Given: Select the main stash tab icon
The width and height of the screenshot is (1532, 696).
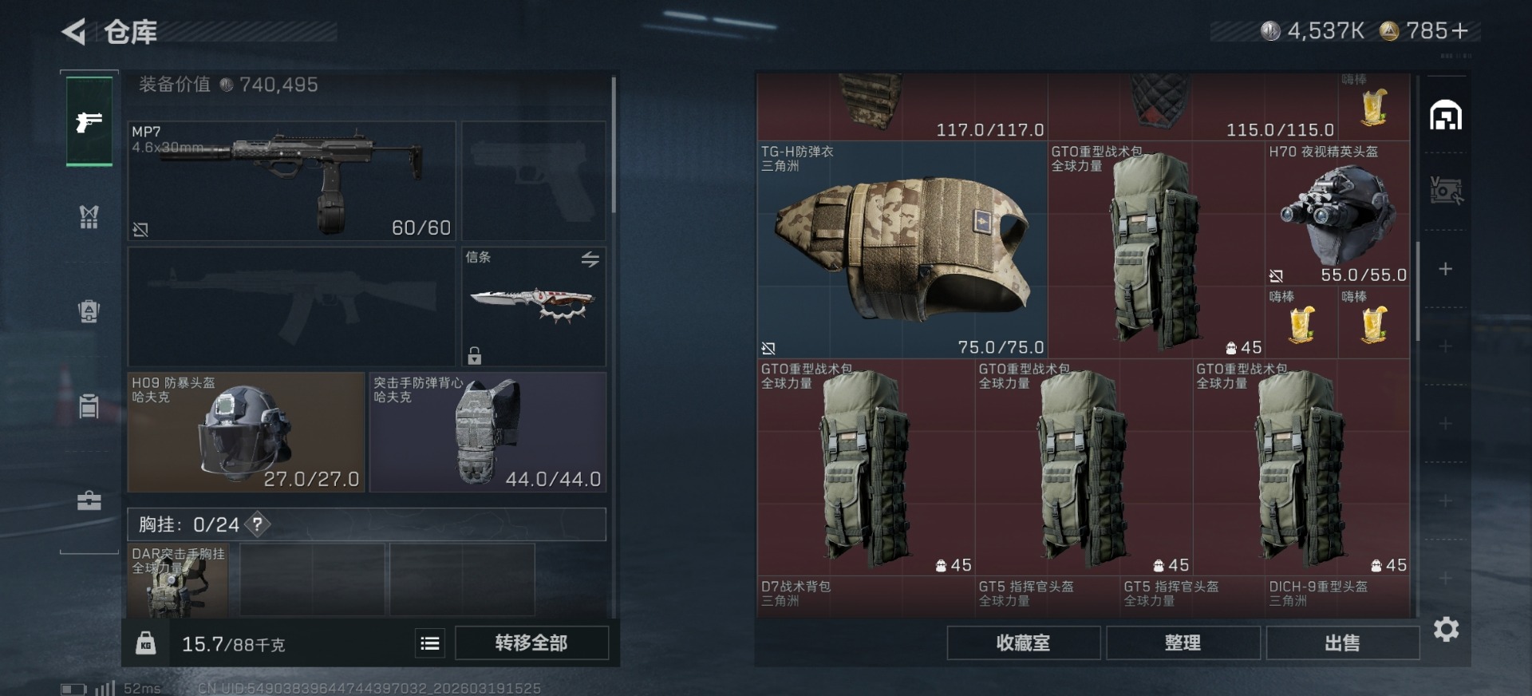Looking at the screenshot, I should click(1446, 116).
